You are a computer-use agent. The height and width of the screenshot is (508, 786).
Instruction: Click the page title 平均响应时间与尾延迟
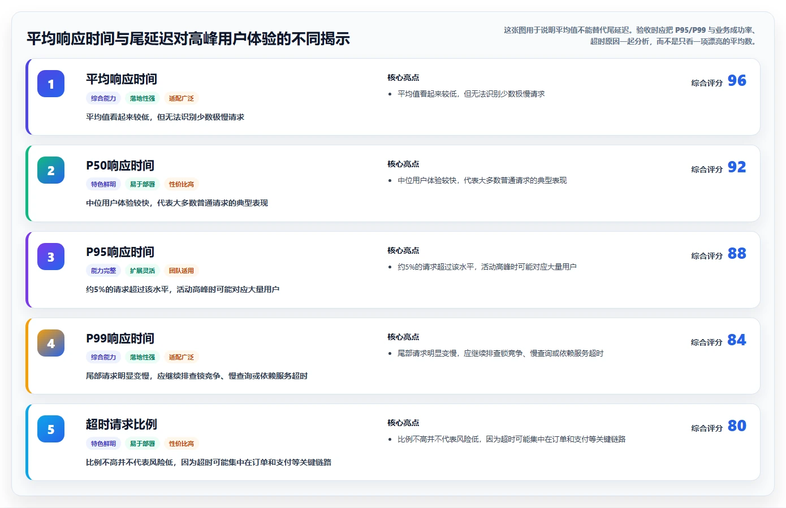point(188,39)
